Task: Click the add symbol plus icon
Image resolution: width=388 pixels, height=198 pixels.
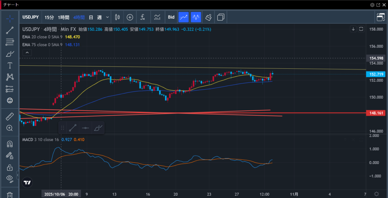Action: 130,17
